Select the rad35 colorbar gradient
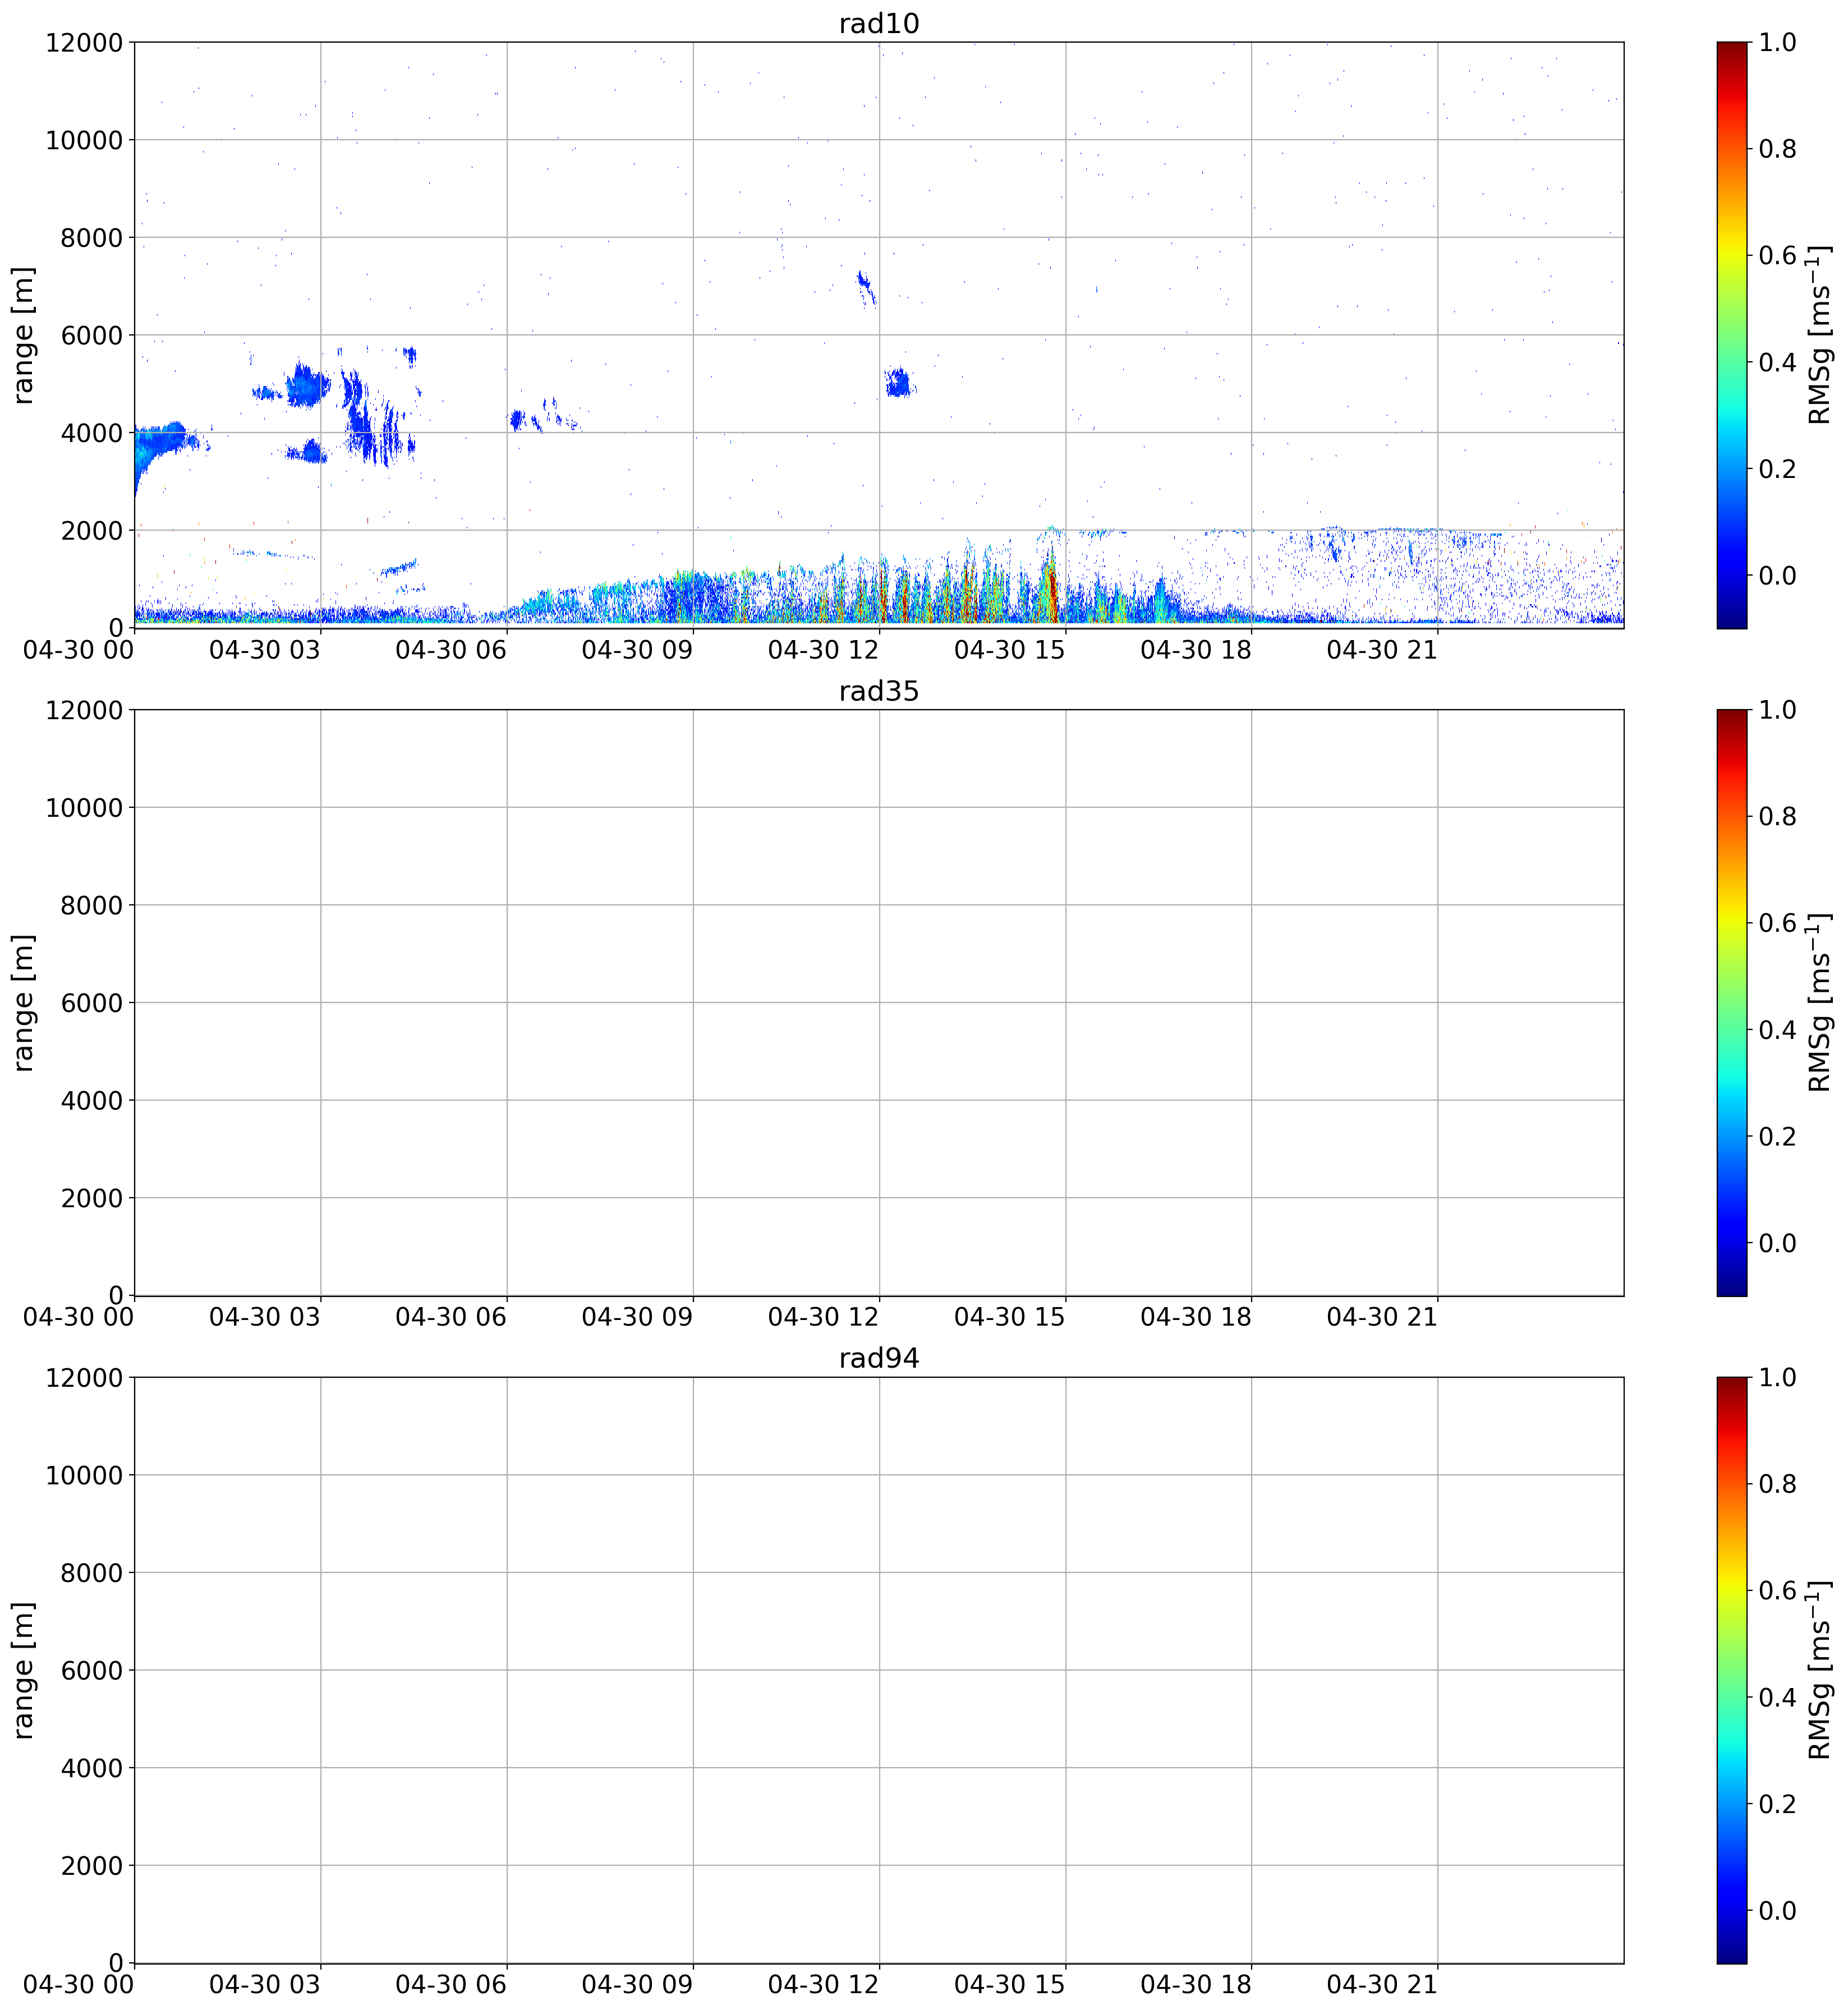Viewport: 1848px width, 2010px height. [x=1732, y=1003]
